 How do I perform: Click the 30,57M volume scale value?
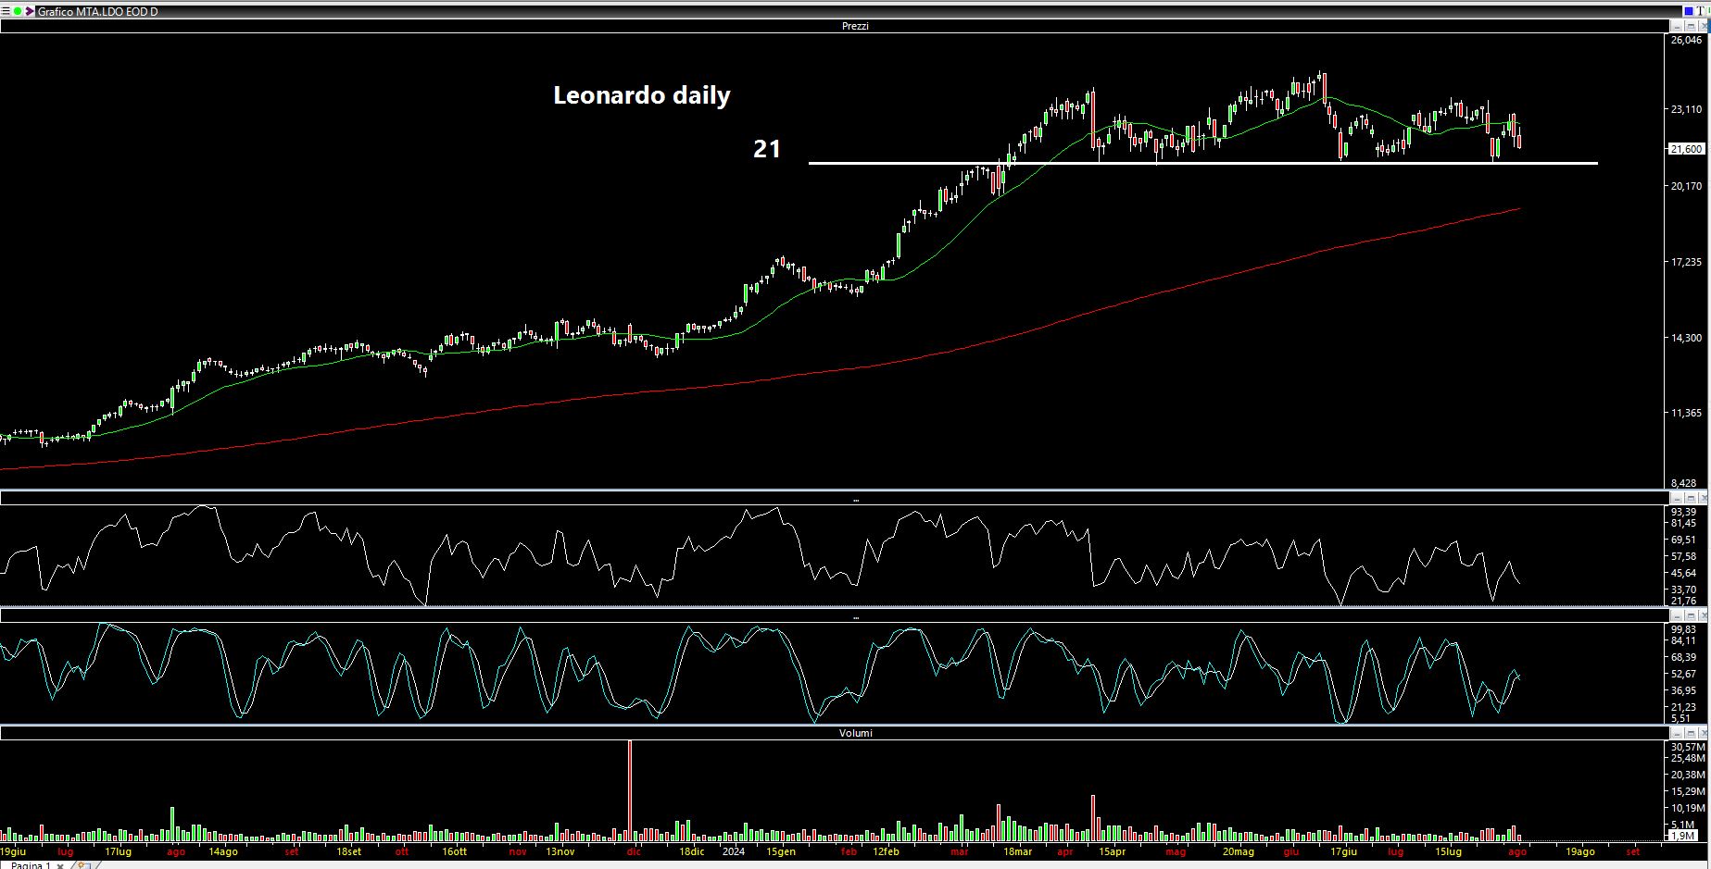(1688, 747)
